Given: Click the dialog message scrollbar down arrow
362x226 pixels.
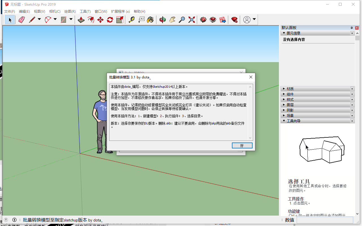Looking at the screenshot, I should [x=250, y=138].
